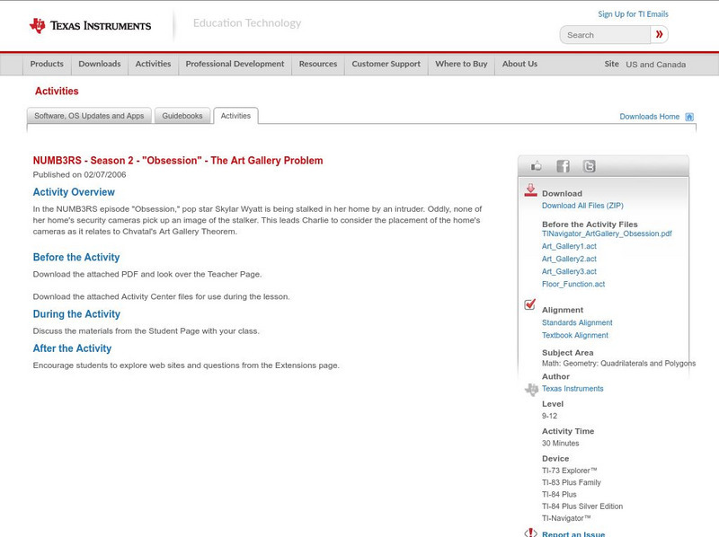
Task: Switch to the Guidebooks tab
Action: [x=182, y=116]
